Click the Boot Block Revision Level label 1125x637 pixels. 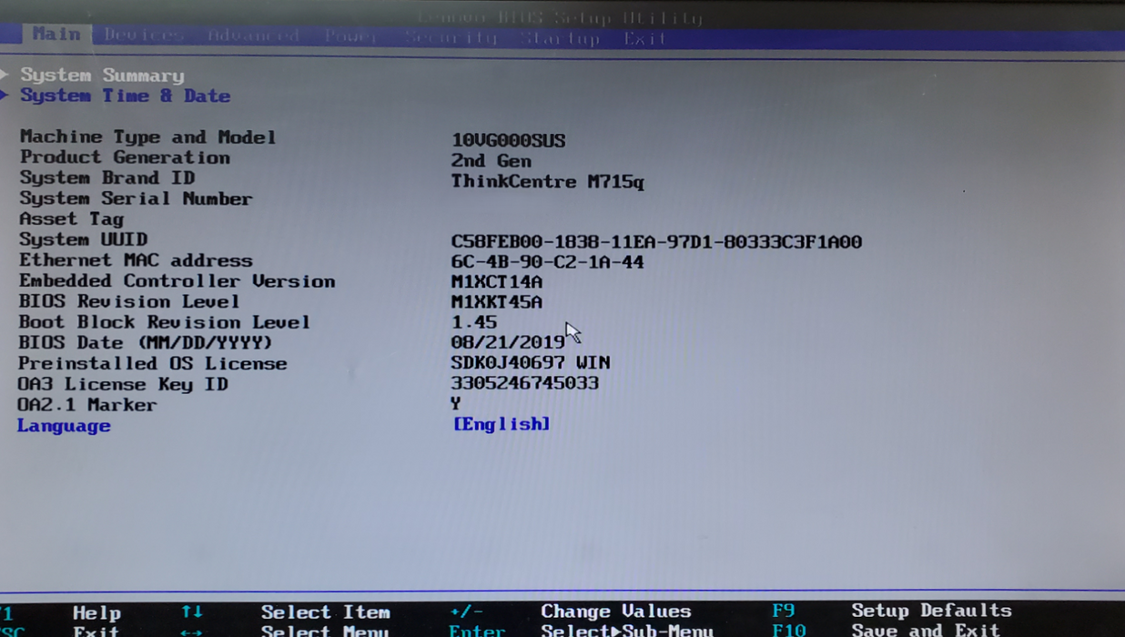coord(164,322)
